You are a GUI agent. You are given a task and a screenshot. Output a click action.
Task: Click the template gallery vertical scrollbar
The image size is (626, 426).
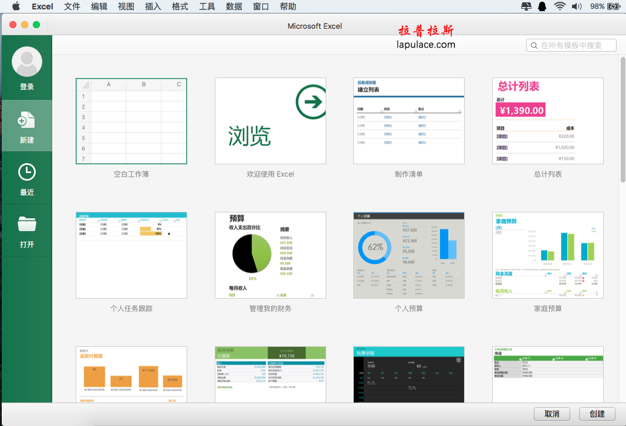622,120
